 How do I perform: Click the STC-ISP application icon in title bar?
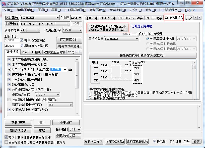(4, 4)
